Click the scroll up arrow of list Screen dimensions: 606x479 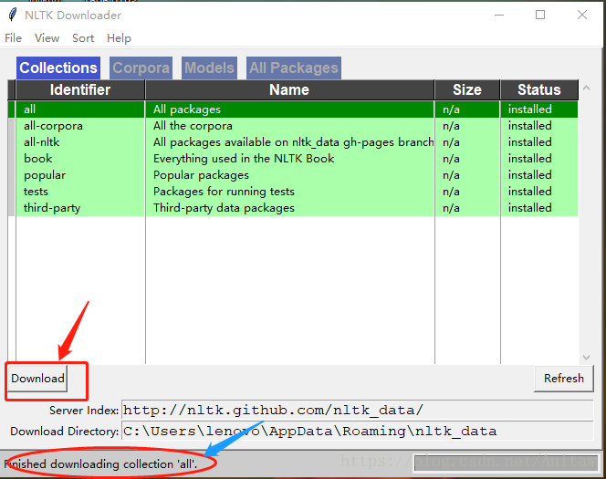pos(586,89)
